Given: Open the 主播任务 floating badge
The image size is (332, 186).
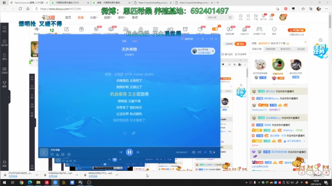Looking at the screenshot, I should click(321, 51).
